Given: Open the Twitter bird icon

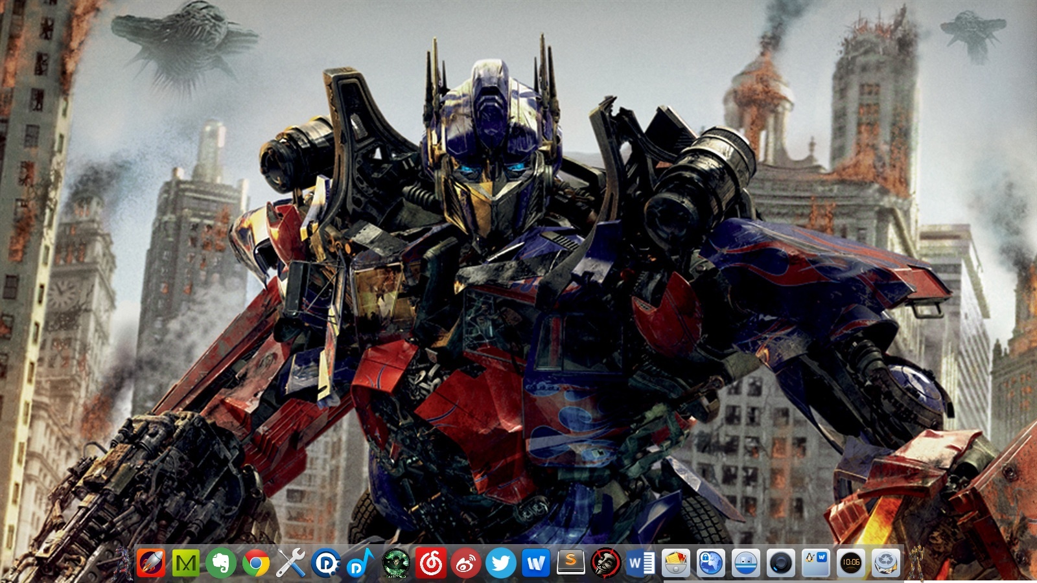Looking at the screenshot, I should [x=501, y=563].
